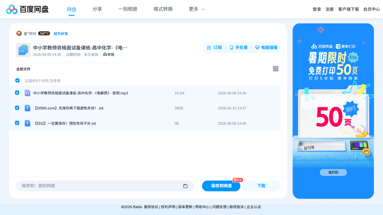The image size is (383, 215).
Task: Open 企业认证 footer link
Action: click(254, 207)
